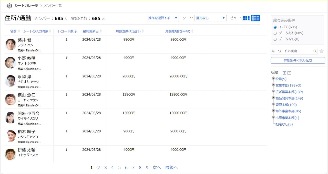Viewport: 328px width, 174px height.
Task: Select the データあり(685) filter option
Action: pyautogui.click(x=275, y=33)
